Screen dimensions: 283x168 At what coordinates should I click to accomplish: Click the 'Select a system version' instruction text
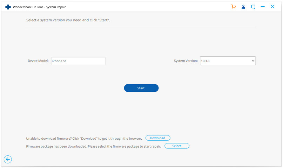tap(68, 20)
